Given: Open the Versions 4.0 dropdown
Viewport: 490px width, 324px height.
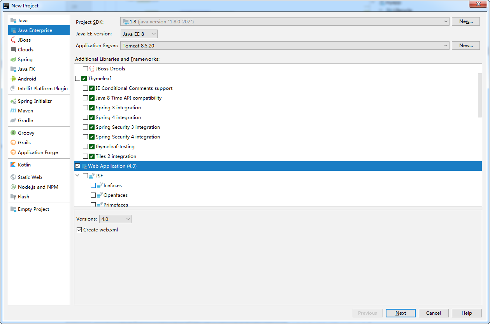Looking at the screenshot, I should [116, 219].
